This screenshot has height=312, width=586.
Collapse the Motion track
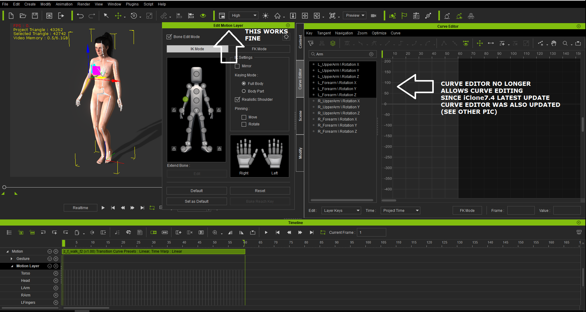[7, 251]
